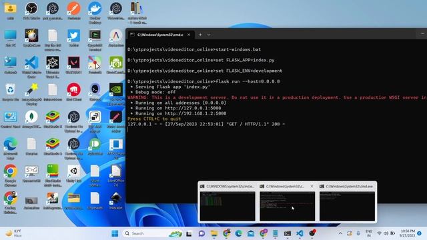Open the Wi-Fi network tray icon
427x240 pixels.
point(379,233)
